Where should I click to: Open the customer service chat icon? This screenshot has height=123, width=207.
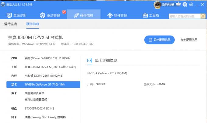(x=185, y=5)
